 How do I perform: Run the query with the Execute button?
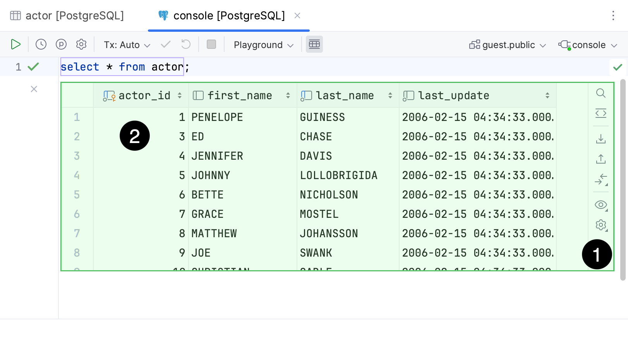[x=15, y=45]
